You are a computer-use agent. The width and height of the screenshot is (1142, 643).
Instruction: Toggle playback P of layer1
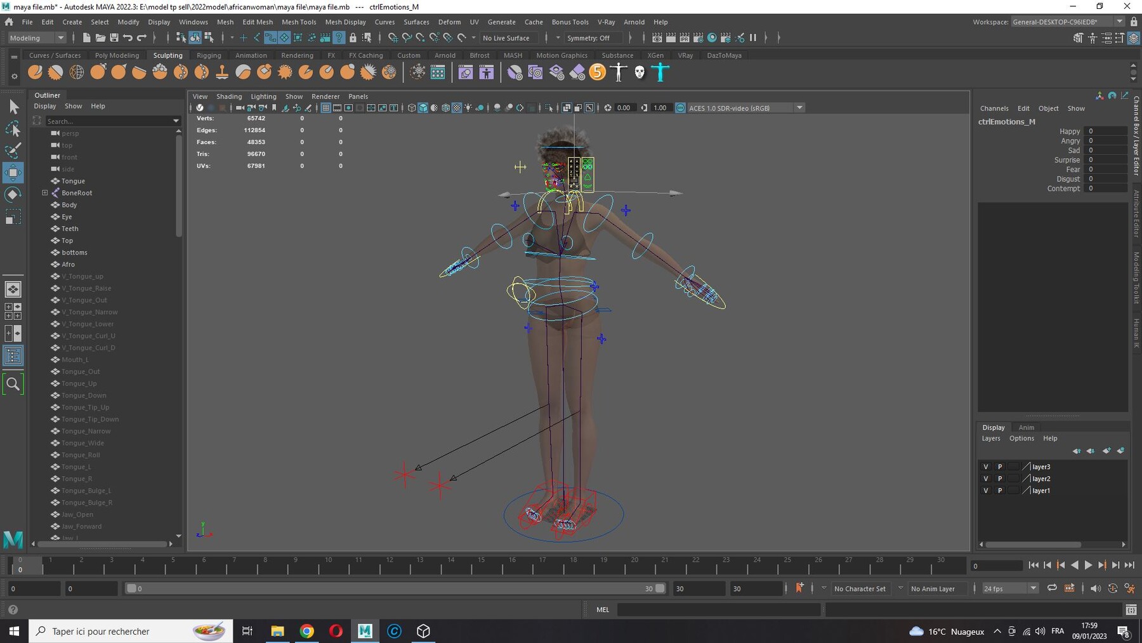1000,491
